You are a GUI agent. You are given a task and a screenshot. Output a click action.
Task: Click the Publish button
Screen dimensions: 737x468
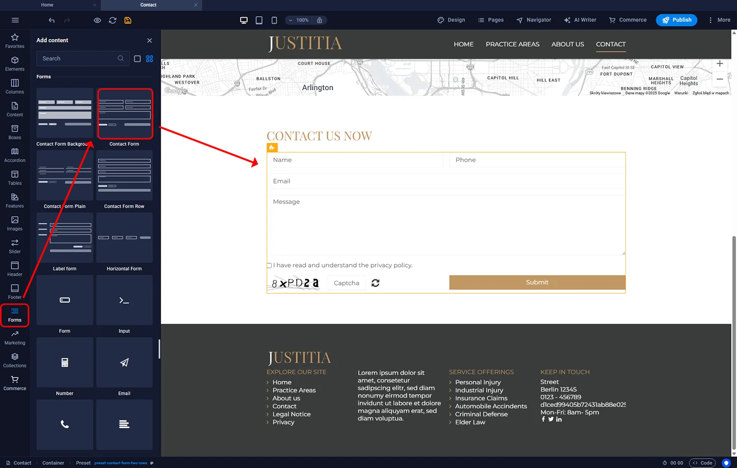[x=677, y=20]
